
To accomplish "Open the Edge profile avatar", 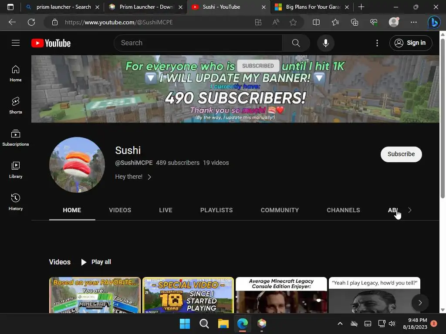I will click(394, 22).
